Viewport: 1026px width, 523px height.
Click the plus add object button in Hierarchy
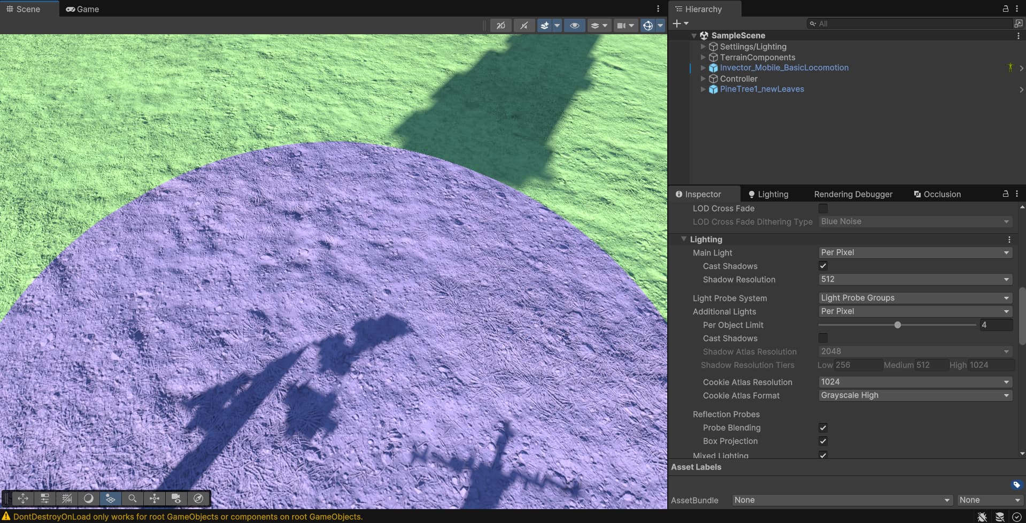(677, 24)
